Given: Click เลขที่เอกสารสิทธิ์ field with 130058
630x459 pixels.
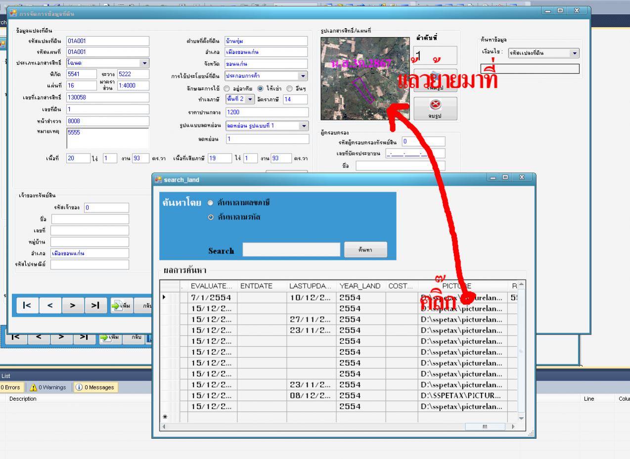Looking at the screenshot, I should click(107, 98).
